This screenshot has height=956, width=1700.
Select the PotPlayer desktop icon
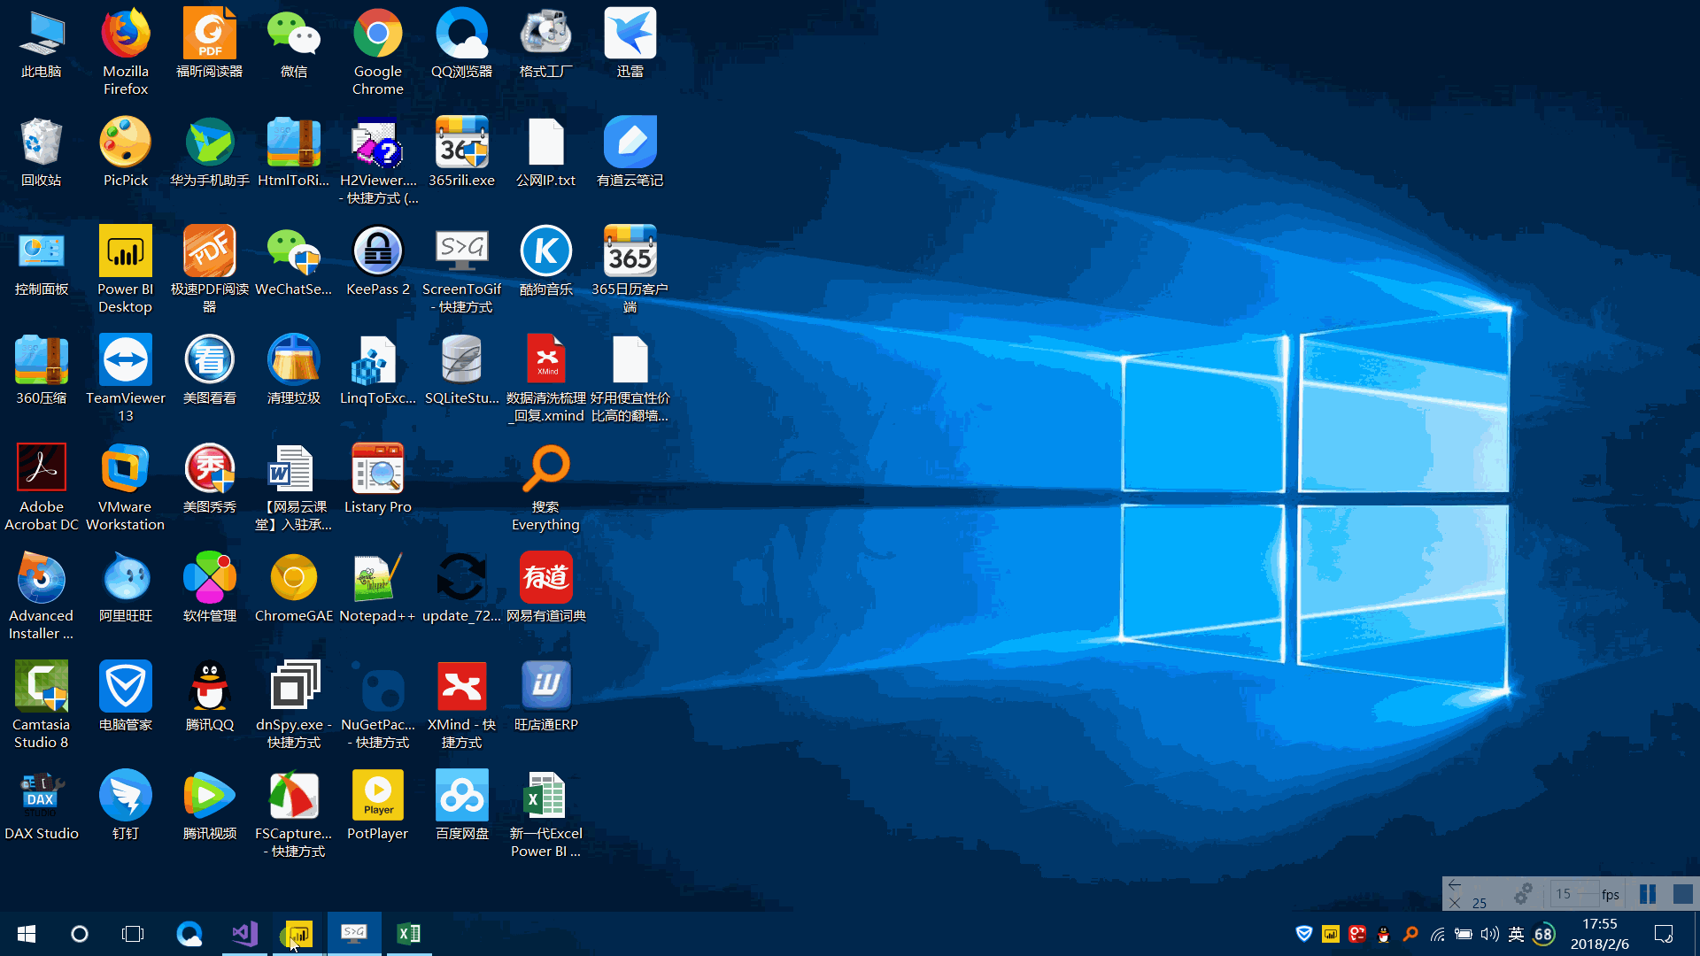pos(378,805)
